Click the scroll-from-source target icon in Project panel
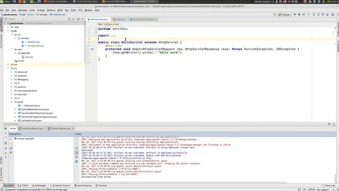This screenshot has height=191, width=339. [x=69, y=19]
